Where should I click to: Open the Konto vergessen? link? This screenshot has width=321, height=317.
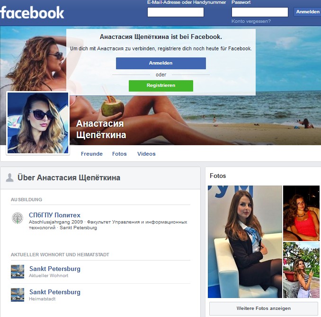tap(251, 21)
